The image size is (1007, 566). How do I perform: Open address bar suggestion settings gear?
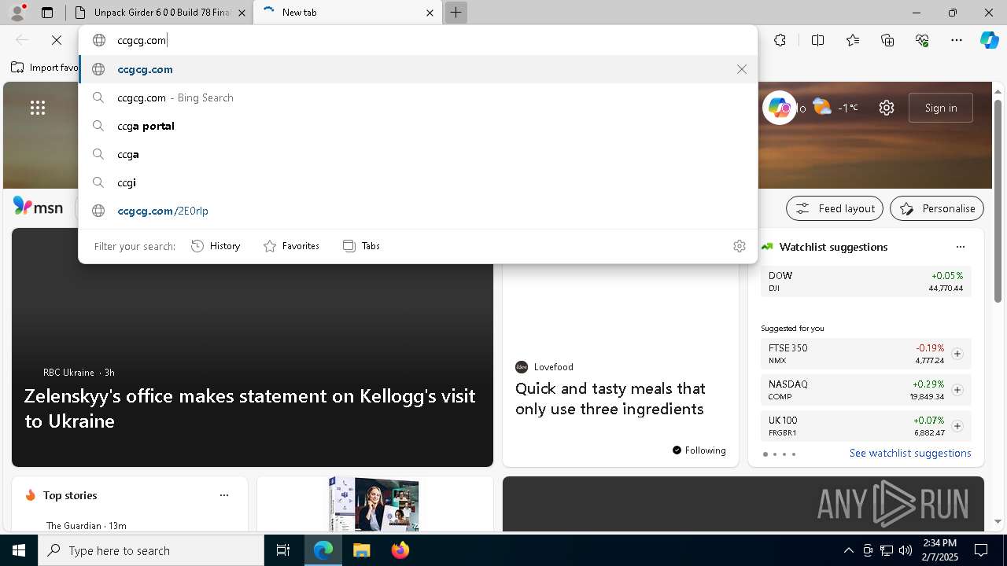[740, 246]
